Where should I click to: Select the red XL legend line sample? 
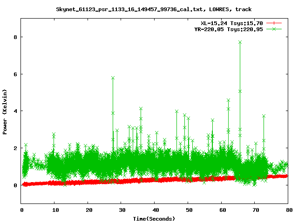[x=275, y=23]
